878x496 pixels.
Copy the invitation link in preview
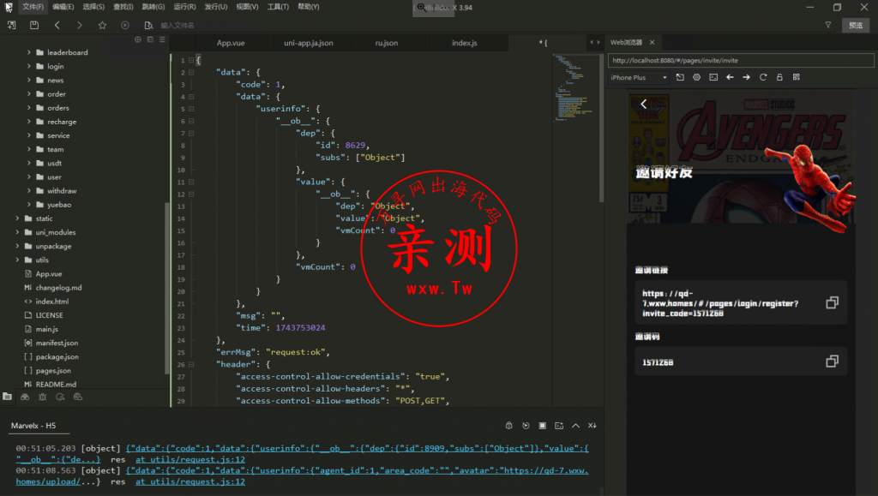pos(831,303)
